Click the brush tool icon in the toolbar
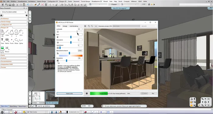This screenshot has width=213, height=114. pos(35,5)
